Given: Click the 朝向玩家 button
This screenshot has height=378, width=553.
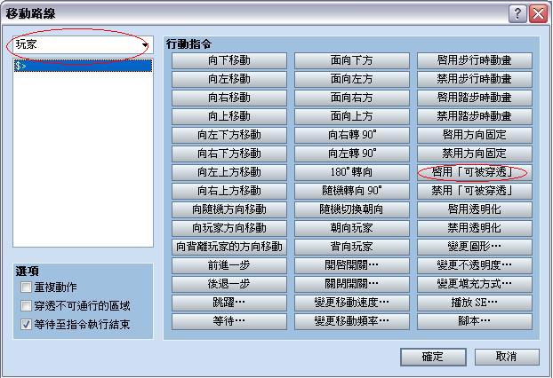Looking at the screenshot, I should coord(352,228).
